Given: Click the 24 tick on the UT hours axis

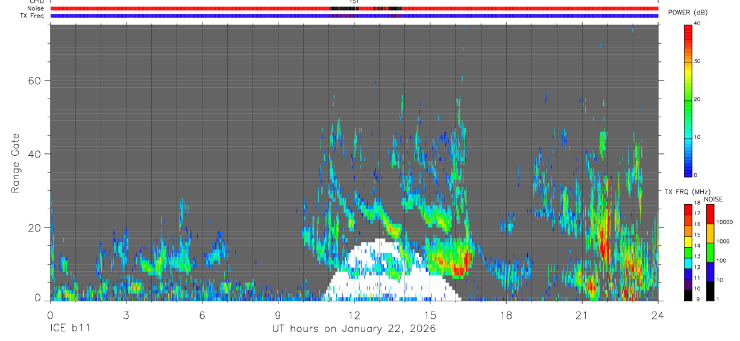Looking at the screenshot, I should [x=657, y=315].
